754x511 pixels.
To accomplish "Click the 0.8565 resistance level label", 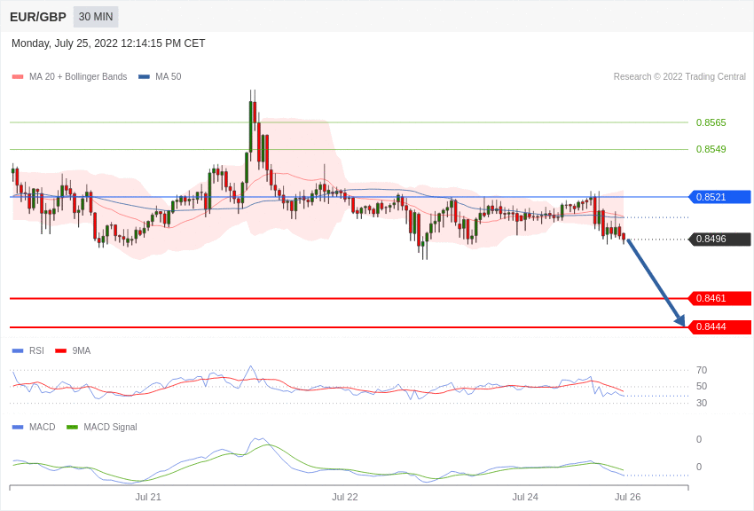I will (x=711, y=122).
